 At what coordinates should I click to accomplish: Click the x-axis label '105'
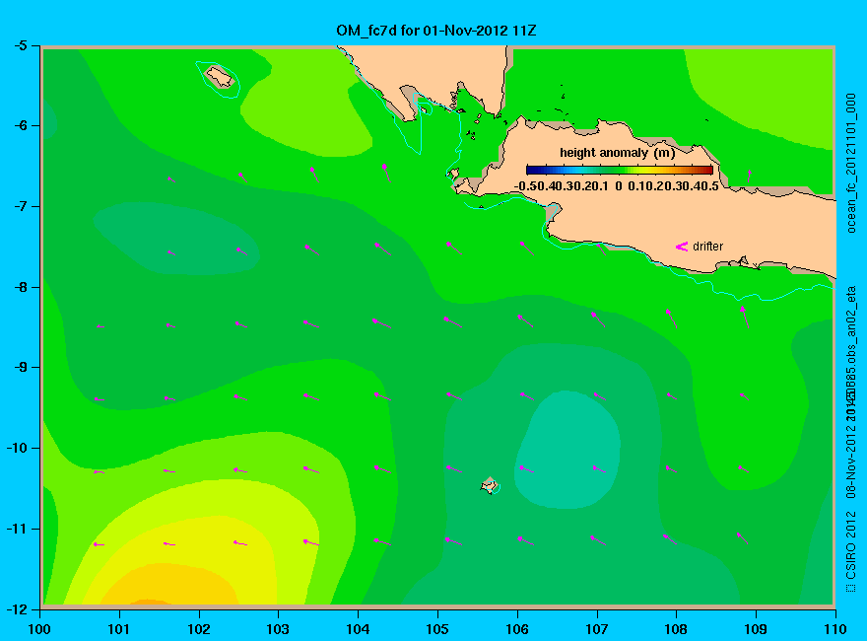tap(437, 629)
